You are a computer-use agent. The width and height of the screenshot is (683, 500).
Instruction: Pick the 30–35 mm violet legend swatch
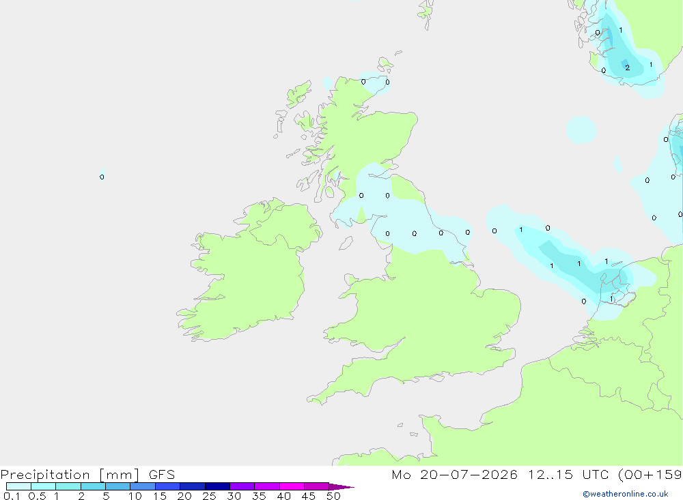(x=242, y=486)
